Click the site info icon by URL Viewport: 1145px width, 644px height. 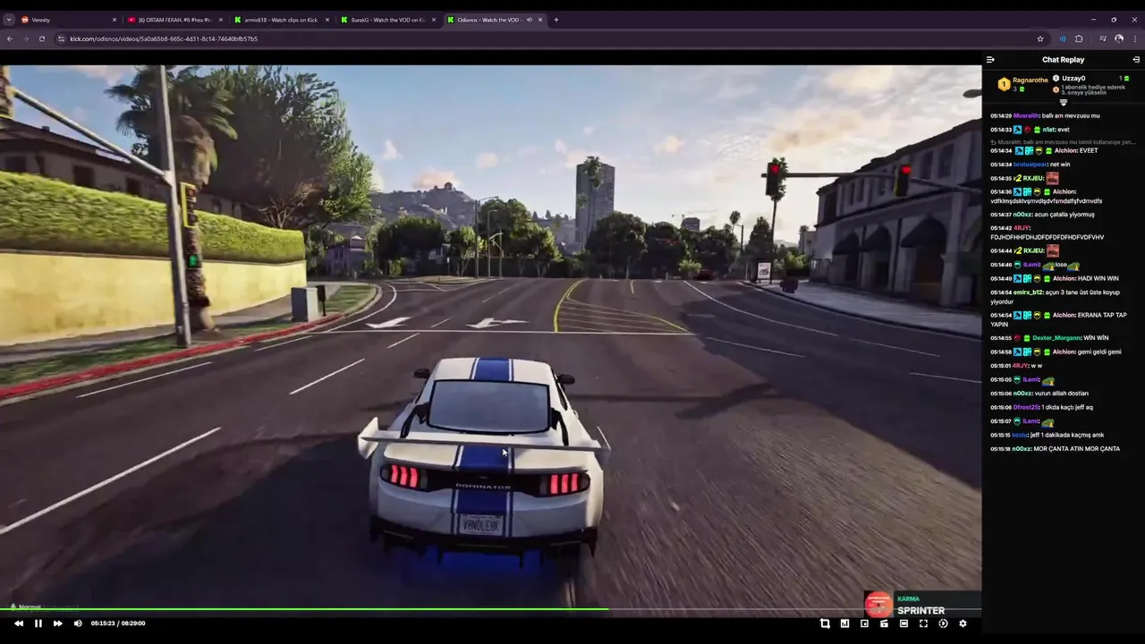tap(61, 38)
